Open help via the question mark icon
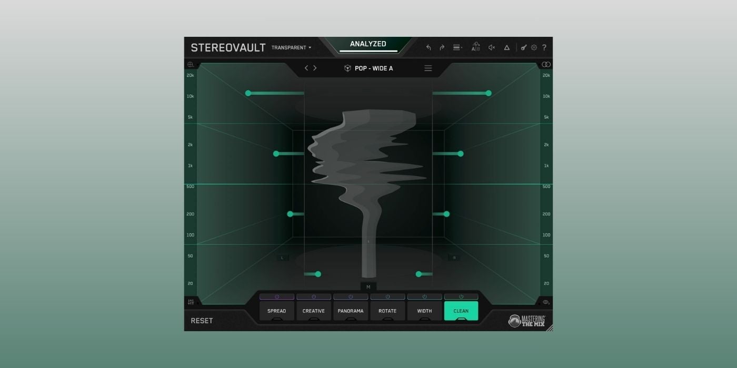The width and height of the screenshot is (737, 368). 544,47
